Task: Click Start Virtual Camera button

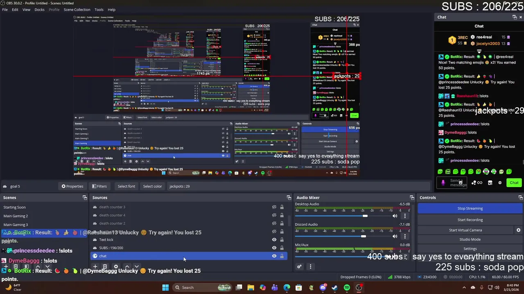Action: pyautogui.click(x=465, y=230)
